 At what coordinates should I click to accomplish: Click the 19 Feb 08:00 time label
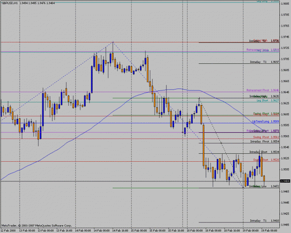point(269,230)
